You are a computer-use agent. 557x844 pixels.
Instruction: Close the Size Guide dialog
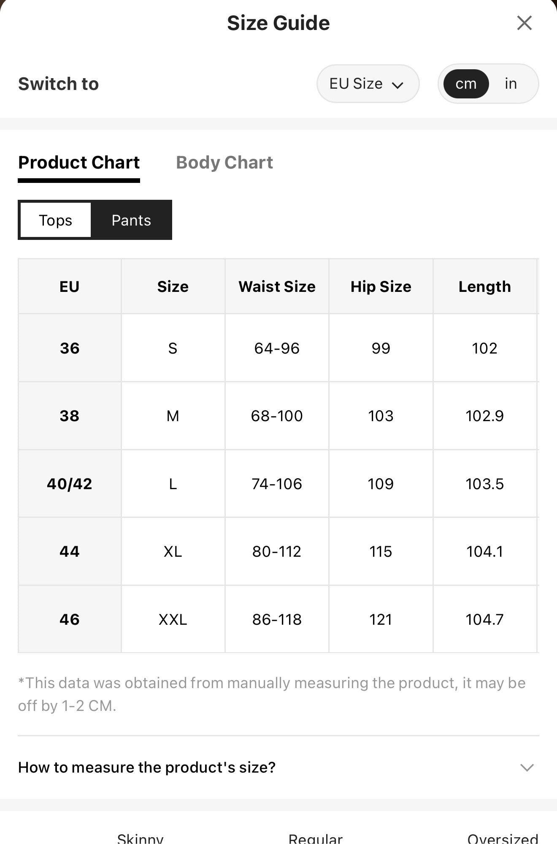524,23
